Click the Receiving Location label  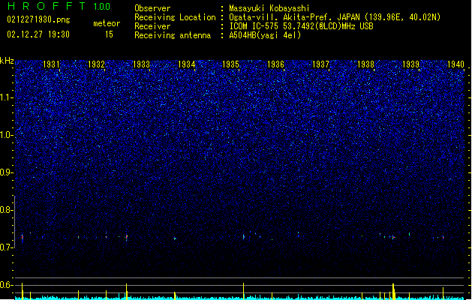pos(175,17)
